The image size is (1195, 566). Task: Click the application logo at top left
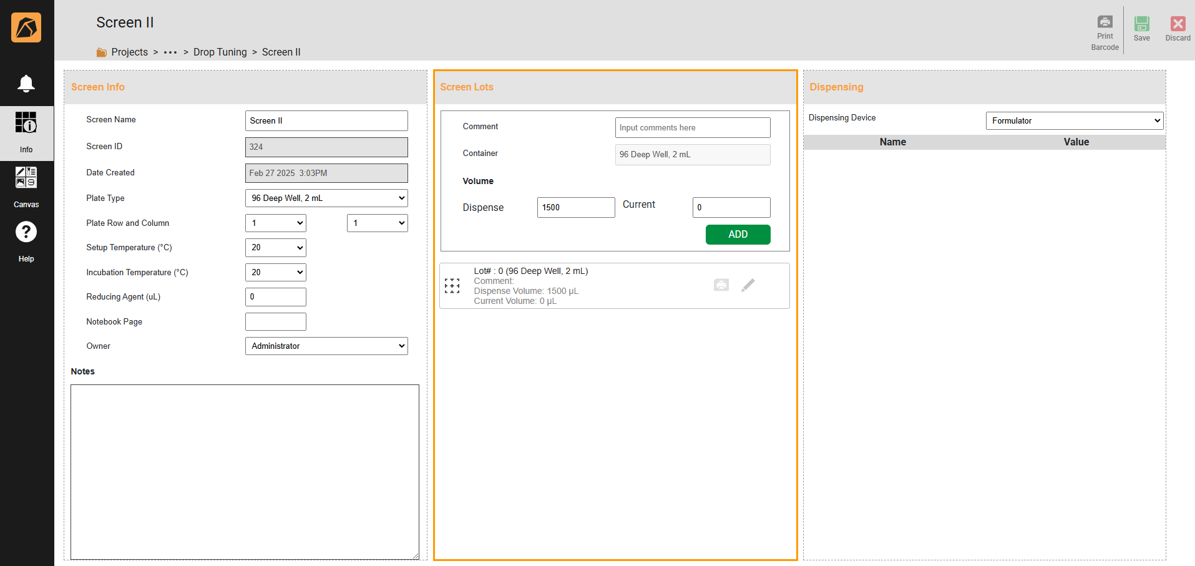(26, 27)
